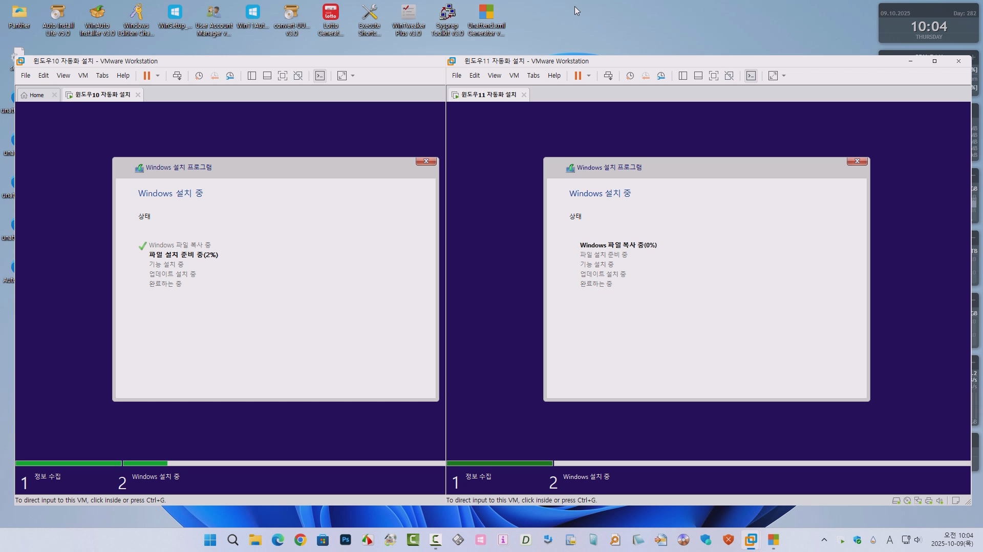The image size is (983, 552).
Task: Send Ctrl+Alt+Del to the Windows 10 VM
Action: (x=177, y=76)
